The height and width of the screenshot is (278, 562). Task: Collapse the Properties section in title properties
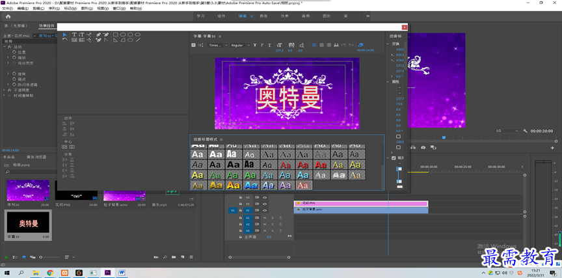pyautogui.click(x=388, y=81)
